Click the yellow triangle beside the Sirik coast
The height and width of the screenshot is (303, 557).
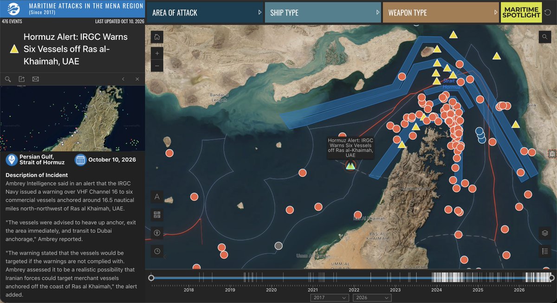tap(515, 124)
